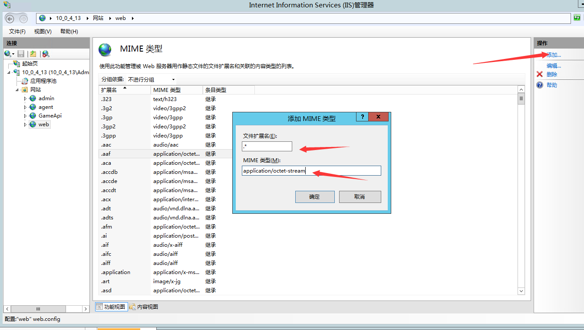Click the create connection globe icon in Connections toolbar
Screen dimensions: 584x330
pos(7,54)
